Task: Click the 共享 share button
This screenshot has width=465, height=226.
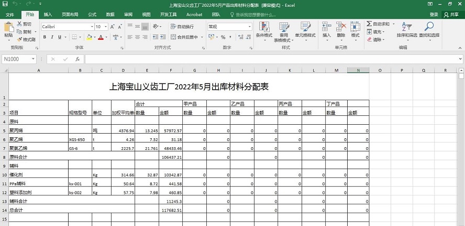Action: point(452,15)
